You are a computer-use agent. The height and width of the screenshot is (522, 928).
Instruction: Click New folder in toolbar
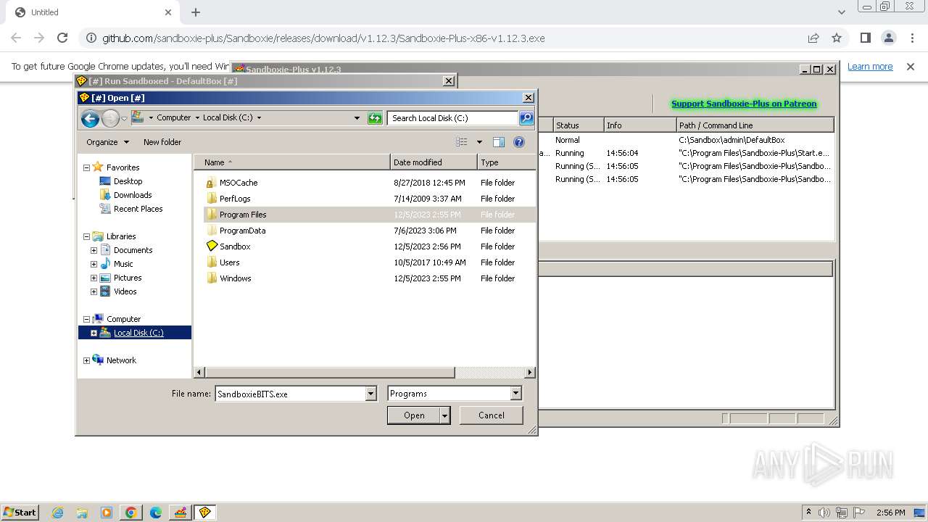(x=162, y=142)
